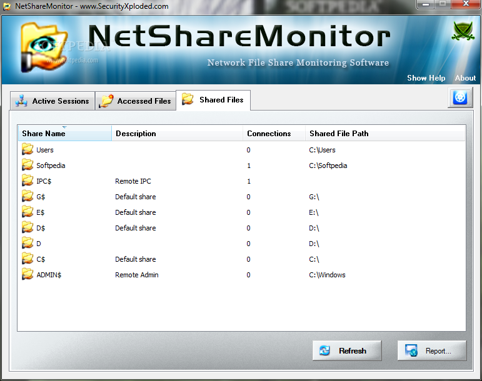Screen dimensions: 482x381
Task: Select the C$ share name
Action: coord(41,259)
